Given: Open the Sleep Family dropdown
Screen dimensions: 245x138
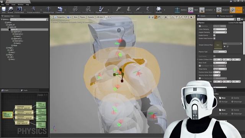Looking at the screenshot, I should 220,69.
